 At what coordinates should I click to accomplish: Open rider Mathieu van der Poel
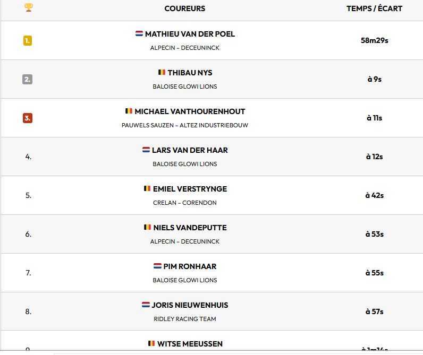(x=190, y=34)
